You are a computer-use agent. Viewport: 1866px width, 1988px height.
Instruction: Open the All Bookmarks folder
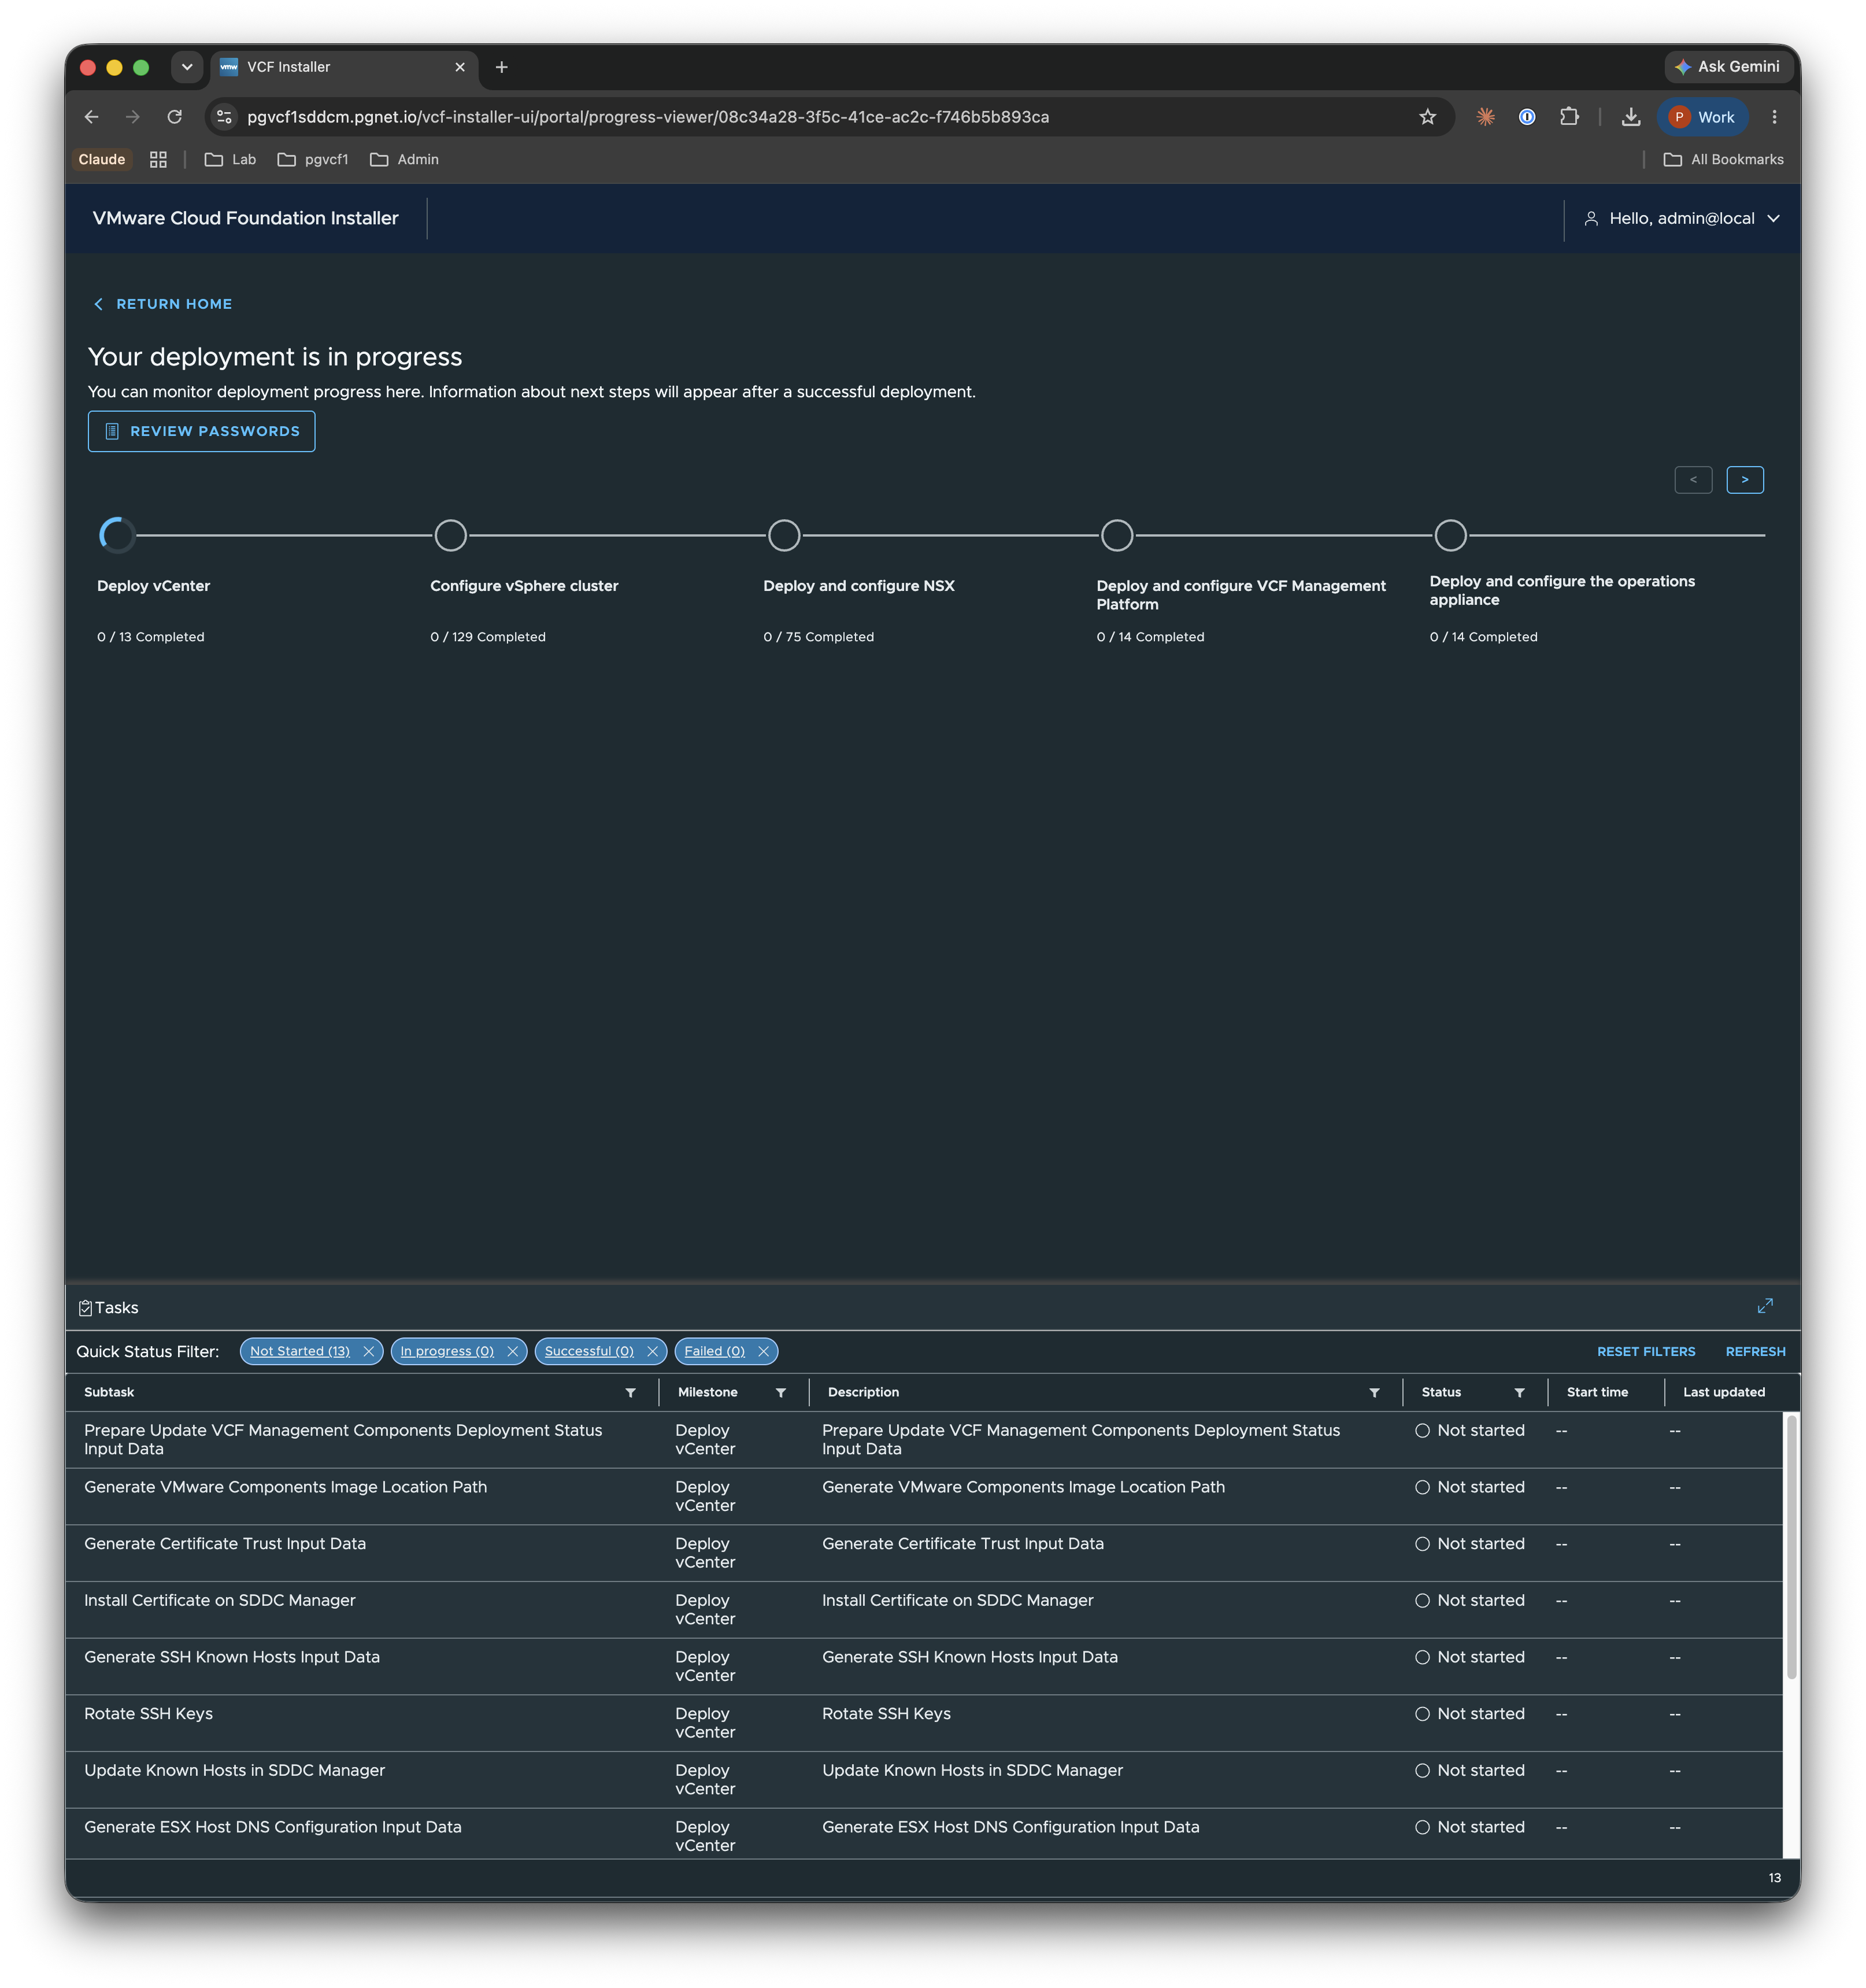1724,160
